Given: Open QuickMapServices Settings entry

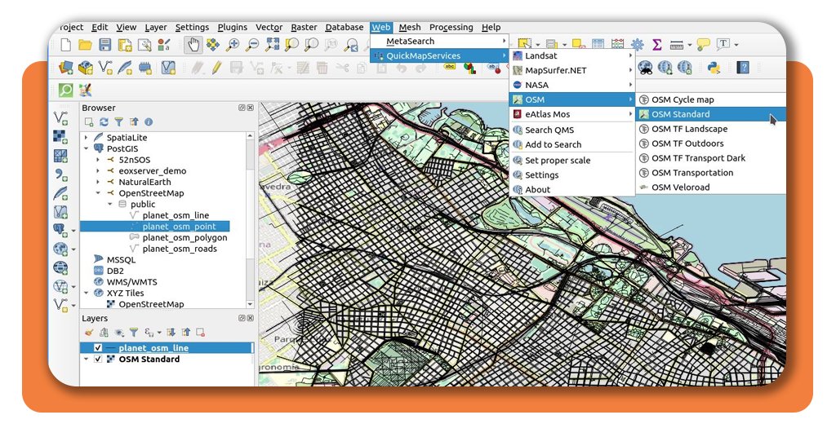Looking at the screenshot, I should [572, 174].
